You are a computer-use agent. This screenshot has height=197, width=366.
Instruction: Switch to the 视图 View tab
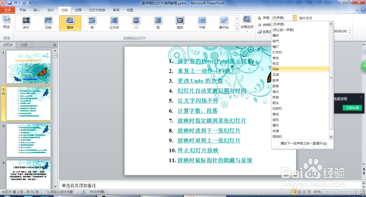130,10
